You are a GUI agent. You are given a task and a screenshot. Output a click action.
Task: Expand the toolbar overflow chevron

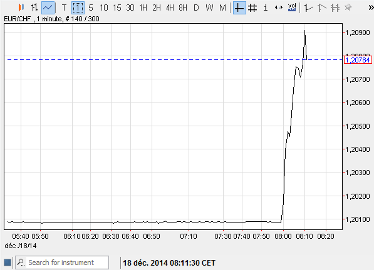click(371, 8)
